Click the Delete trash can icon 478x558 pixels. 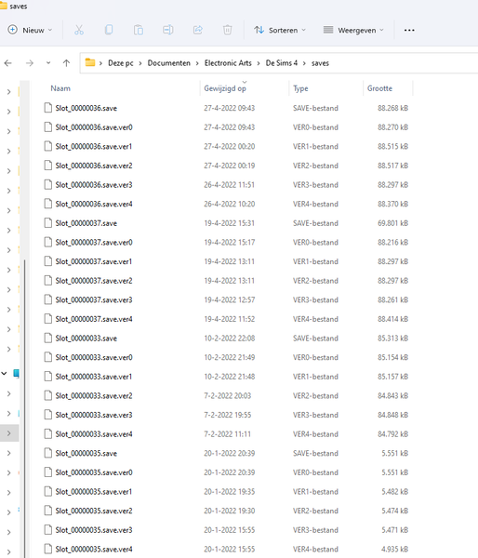pos(227,30)
